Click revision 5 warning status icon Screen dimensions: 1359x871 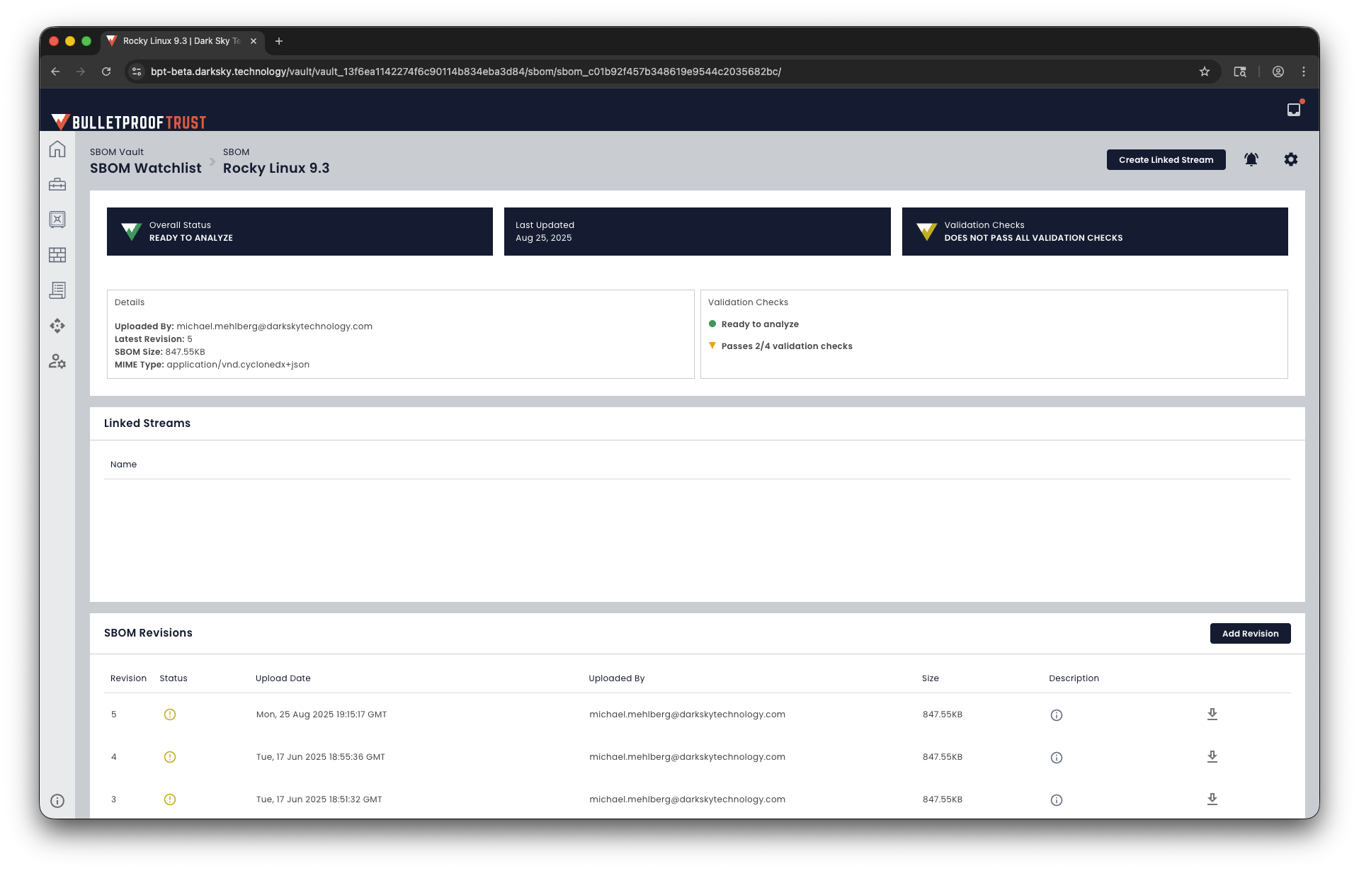[170, 715]
